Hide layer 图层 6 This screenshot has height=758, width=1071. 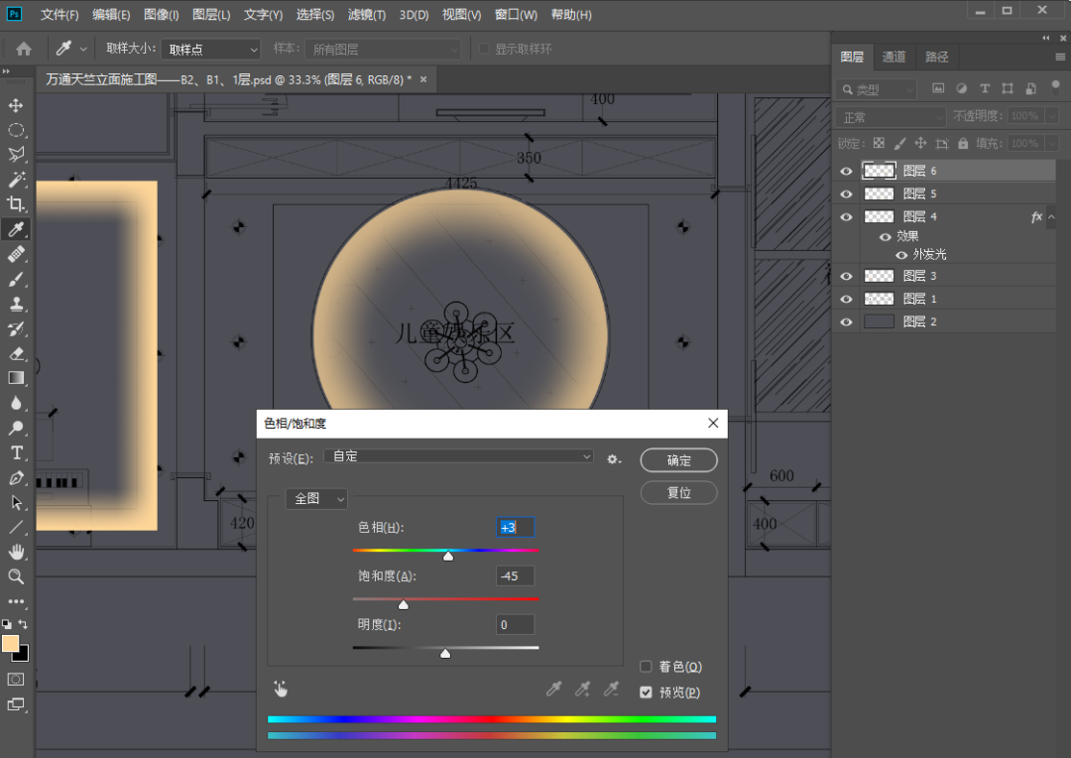pyautogui.click(x=846, y=171)
